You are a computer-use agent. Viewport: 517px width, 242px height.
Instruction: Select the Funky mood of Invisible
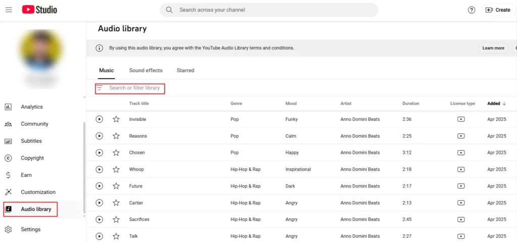pyautogui.click(x=291, y=119)
